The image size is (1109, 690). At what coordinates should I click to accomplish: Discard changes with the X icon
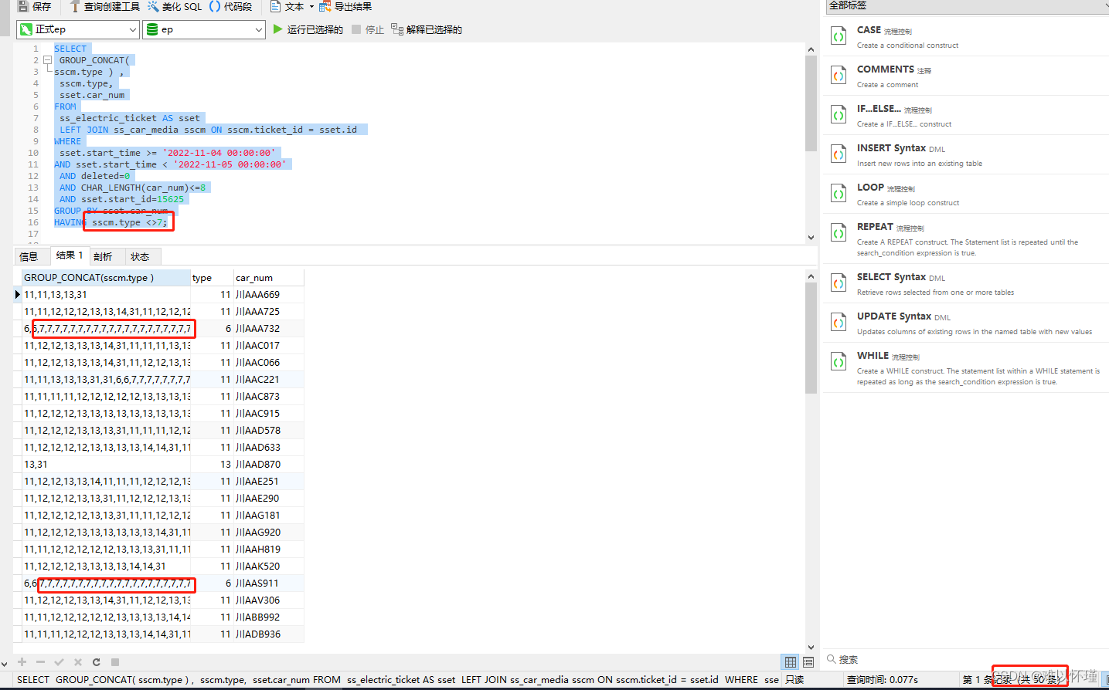[77, 662]
